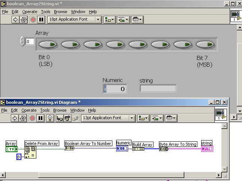Click the Diagram vertical scrollbar down arrow
The width and height of the screenshot is (242, 181).
point(224,169)
